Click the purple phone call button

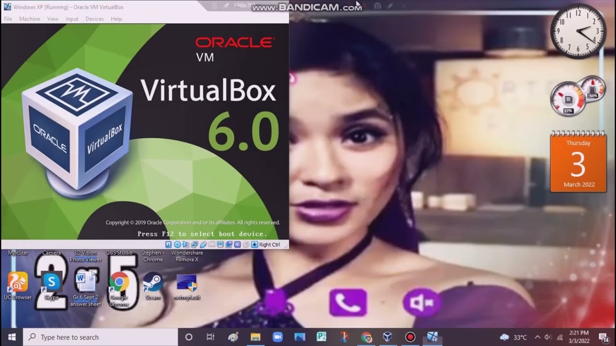348,302
